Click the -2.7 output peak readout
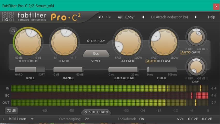The width and height of the screenshot is (220, 124). 214,103
